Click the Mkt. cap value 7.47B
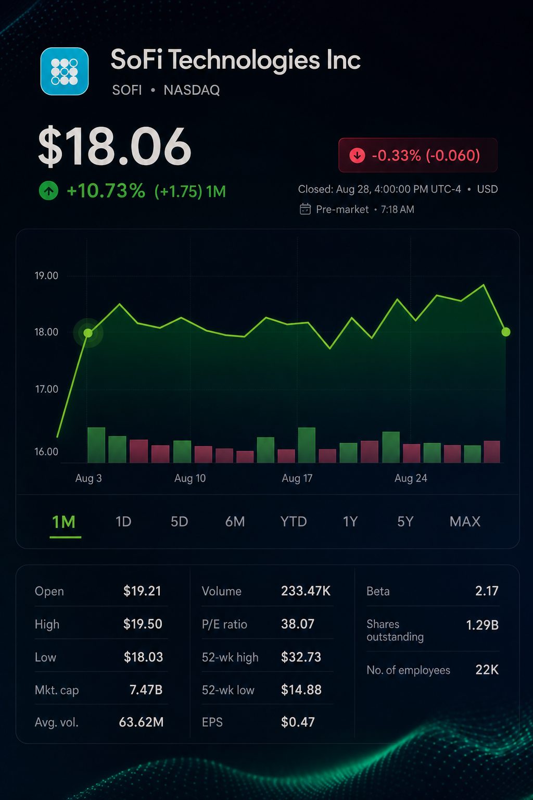This screenshot has height=800, width=533. [x=146, y=690]
